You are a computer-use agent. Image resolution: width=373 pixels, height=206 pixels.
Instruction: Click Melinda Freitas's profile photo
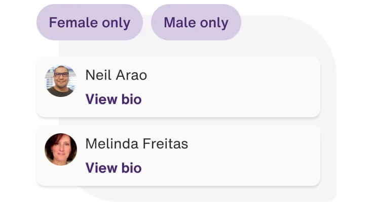click(61, 149)
